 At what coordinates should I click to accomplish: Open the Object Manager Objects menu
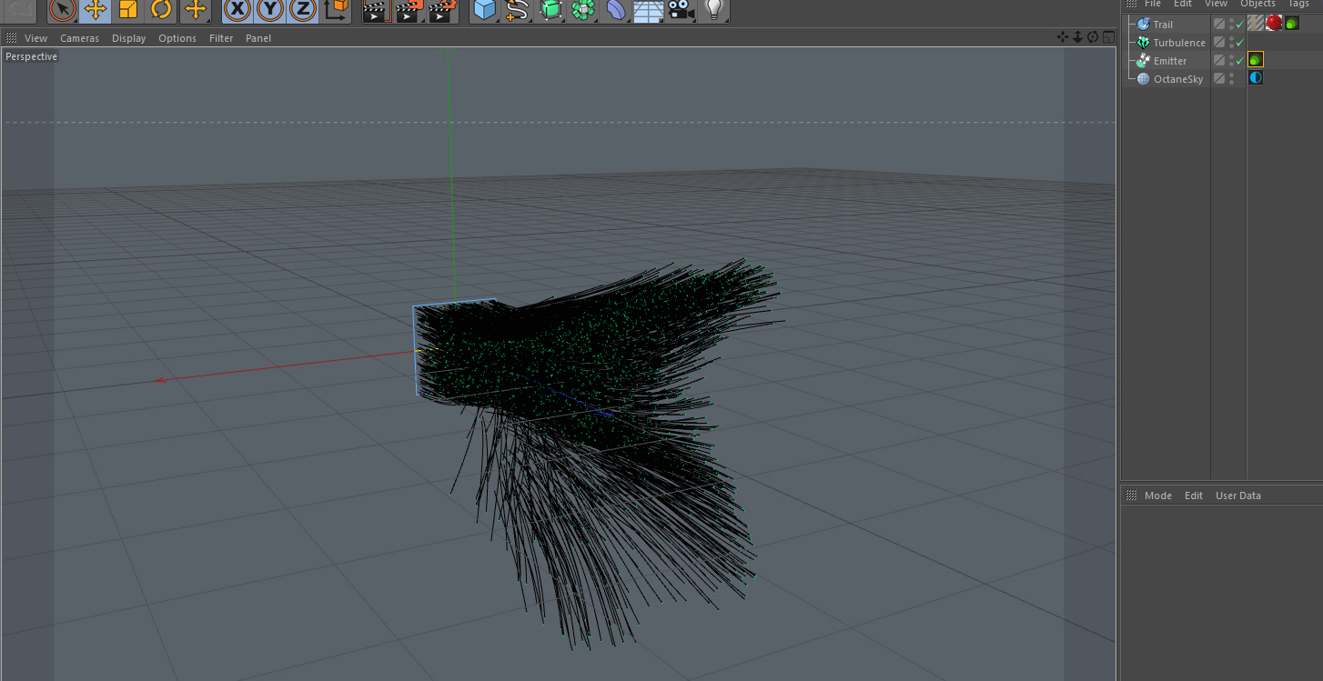click(x=1257, y=4)
